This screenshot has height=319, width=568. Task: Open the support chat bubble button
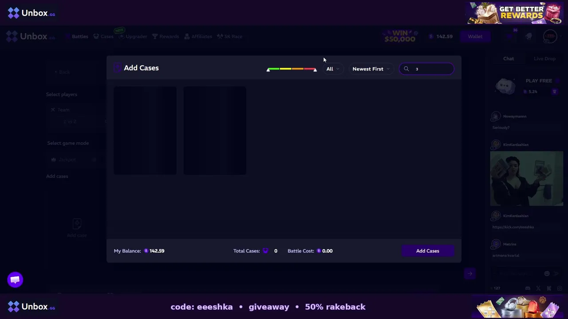click(15, 280)
